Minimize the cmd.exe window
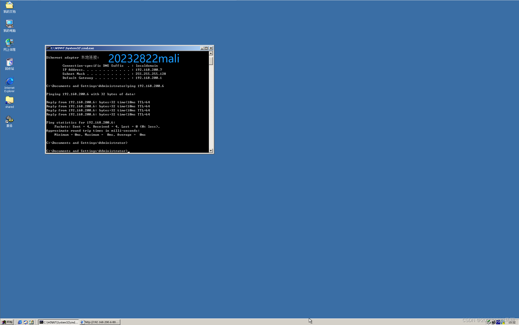This screenshot has width=519, height=325. pyautogui.click(x=202, y=48)
